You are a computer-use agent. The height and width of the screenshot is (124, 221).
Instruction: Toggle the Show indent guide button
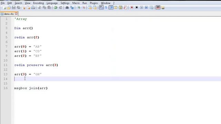tap(111, 8)
